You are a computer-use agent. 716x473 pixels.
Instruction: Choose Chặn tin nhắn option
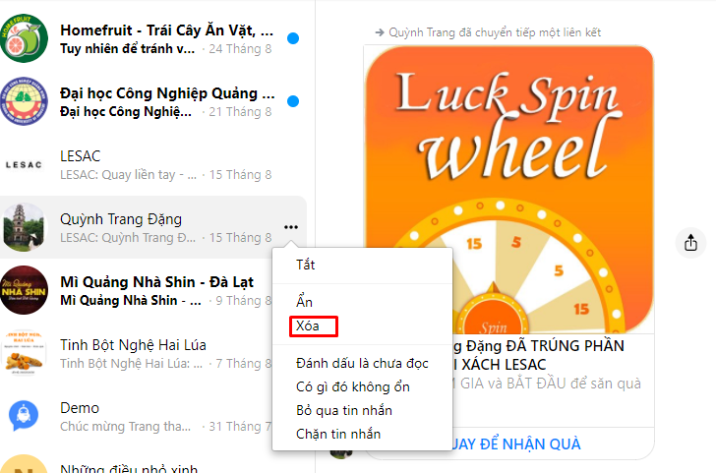click(x=338, y=434)
